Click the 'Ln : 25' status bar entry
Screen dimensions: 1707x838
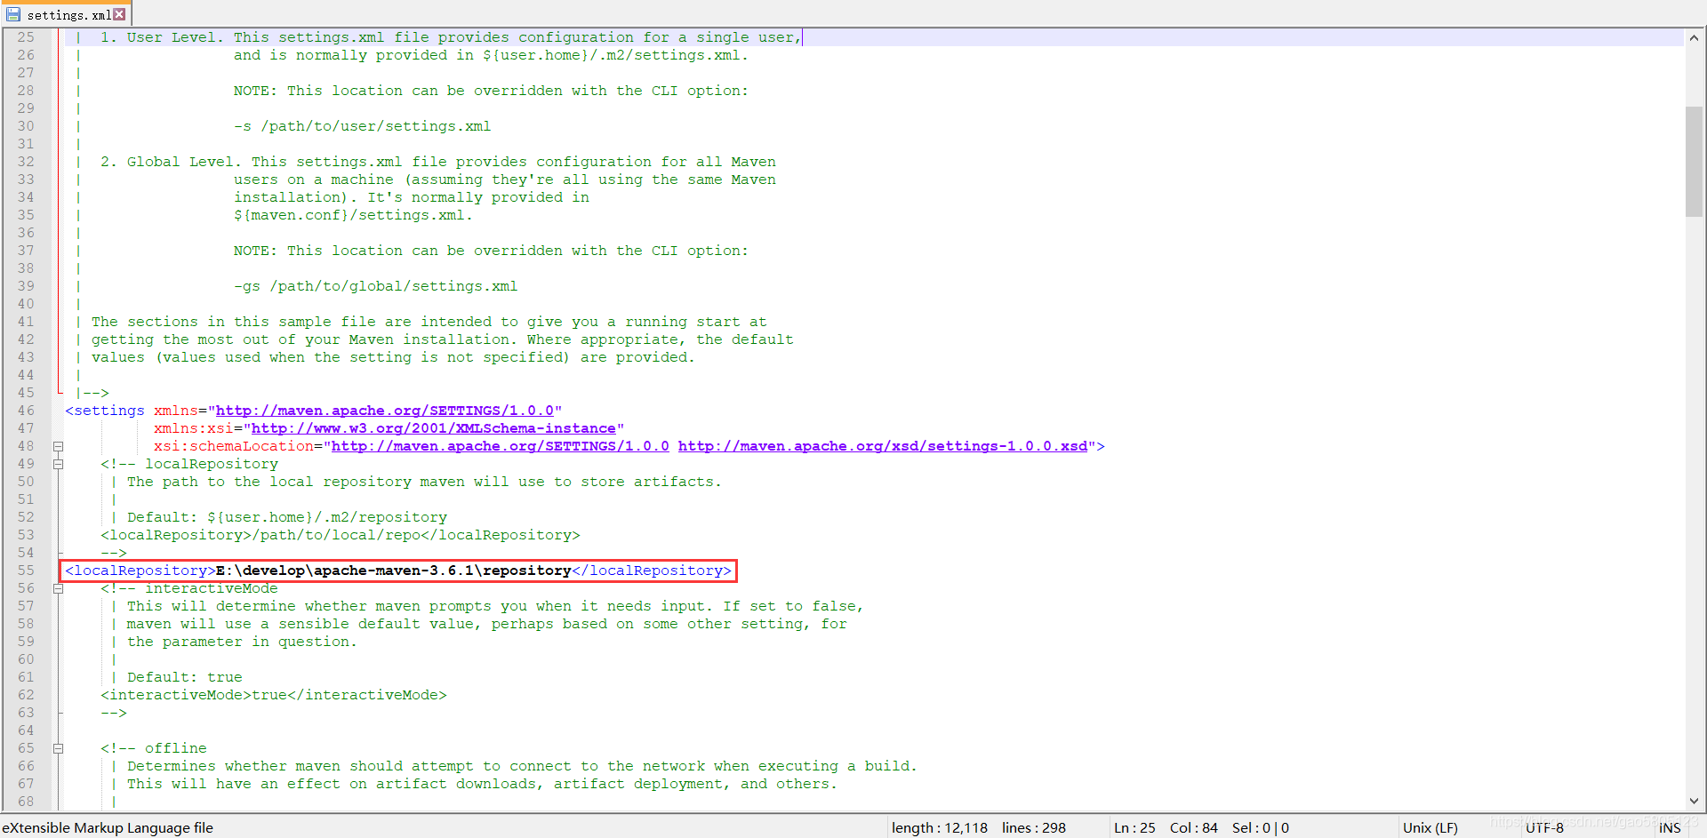click(1134, 827)
